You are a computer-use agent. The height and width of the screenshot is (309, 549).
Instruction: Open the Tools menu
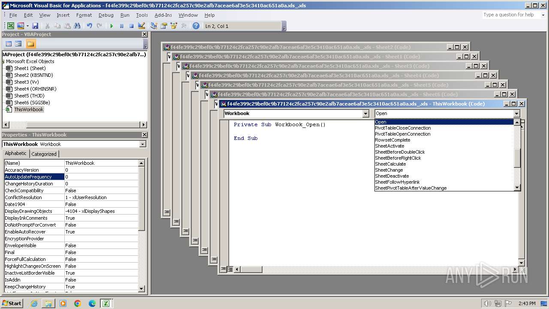click(x=142, y=15)
